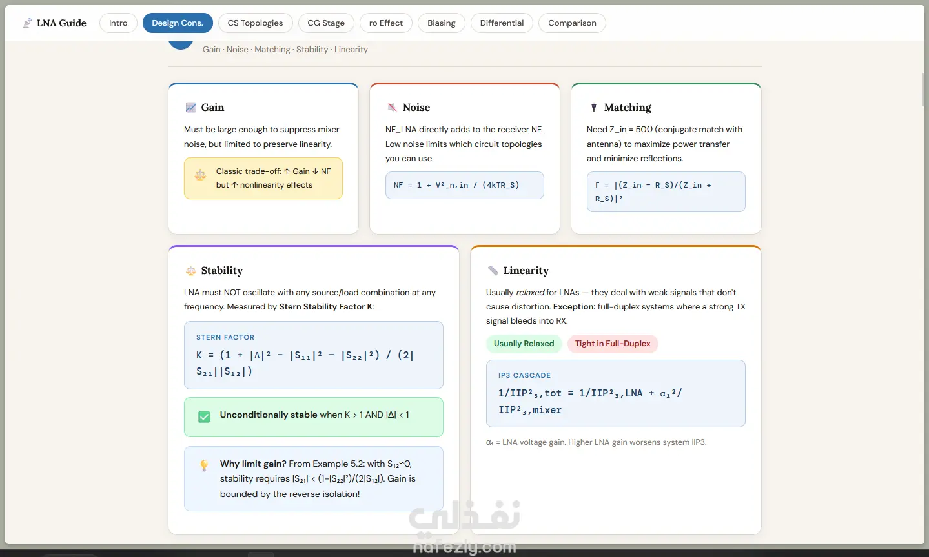
Task: Click the STERN FACTOR label
Action: pos(225,337)
